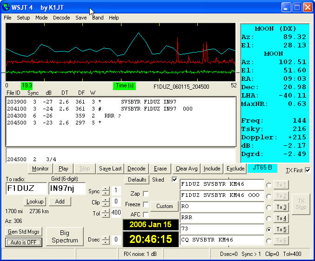Select the Tx 5 radio button
Viewport: 315px width, 261px height.
(x=268, y=229)
